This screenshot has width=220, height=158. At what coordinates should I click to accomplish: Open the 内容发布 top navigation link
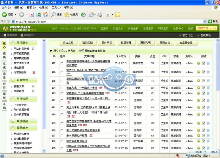click(x=118, y=28)
